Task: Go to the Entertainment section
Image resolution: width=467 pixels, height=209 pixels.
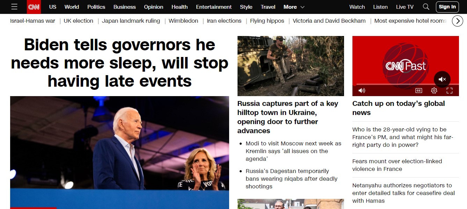Action: coord(214,7)
